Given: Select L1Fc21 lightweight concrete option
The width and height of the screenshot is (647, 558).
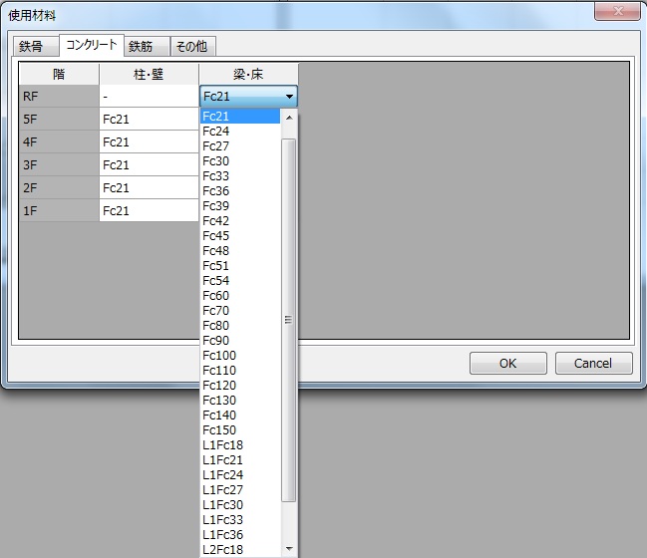Looking at the screenshot, I should [240, 459].
